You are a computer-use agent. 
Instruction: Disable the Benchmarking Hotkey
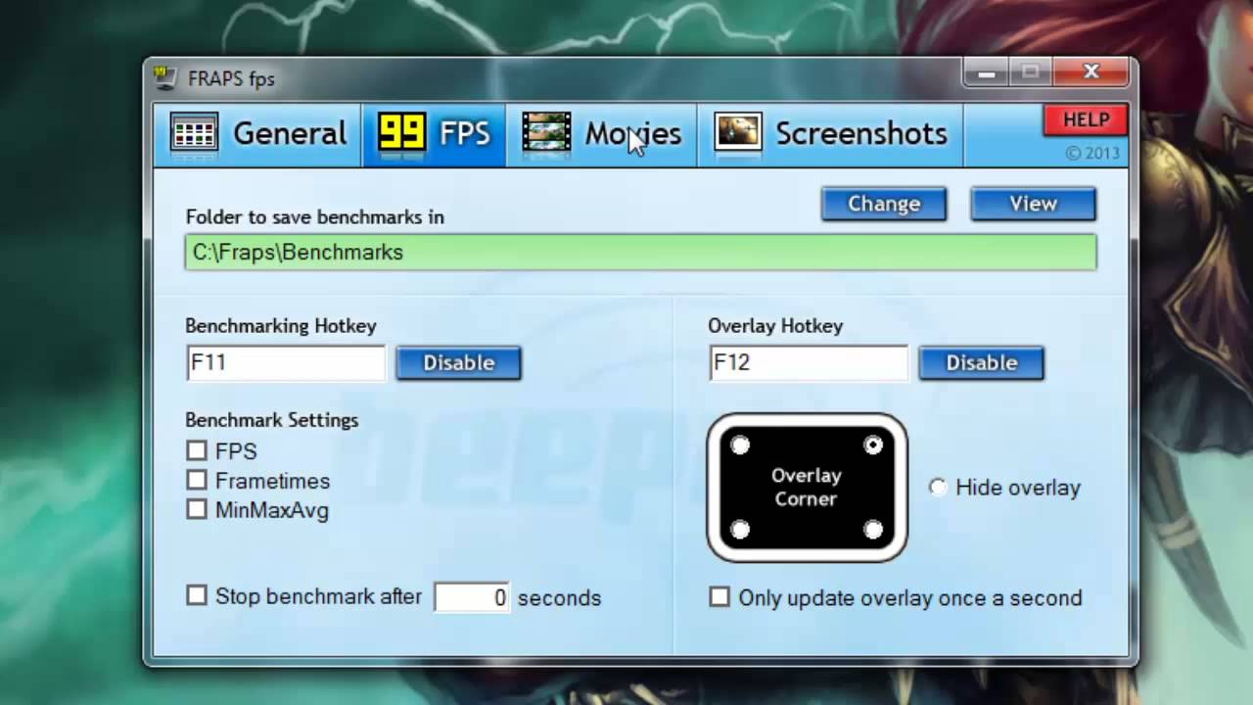pyautogui.click(x=458, y=362)
